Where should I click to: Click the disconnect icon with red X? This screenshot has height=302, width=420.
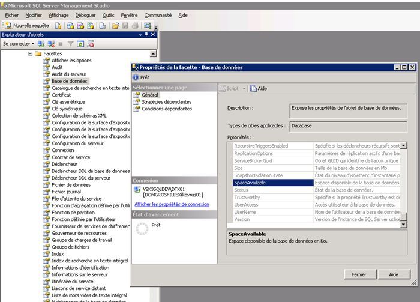[51, 44]
